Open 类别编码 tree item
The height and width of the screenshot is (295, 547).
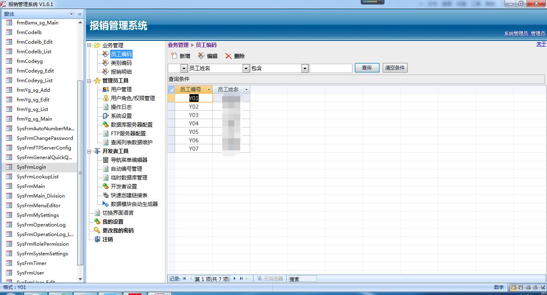point(121,63)
